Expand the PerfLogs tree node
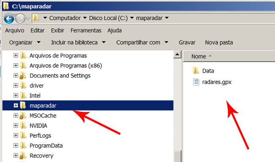The width and height of the screenshot is (275, 162). (16, 135)
